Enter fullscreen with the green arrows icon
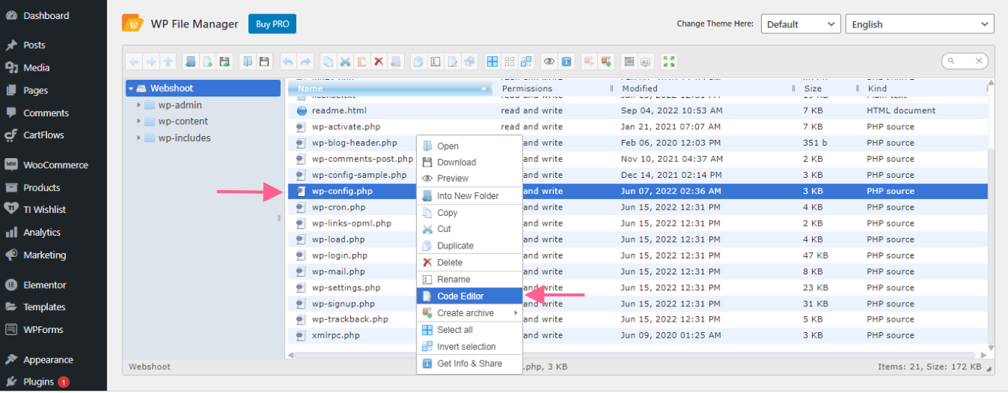 coord(669,62)
